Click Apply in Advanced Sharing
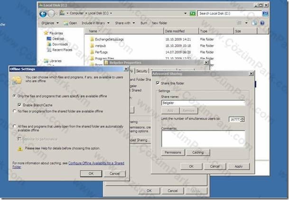289x200 pixels. pyautogui.click(x=239, y=166)
